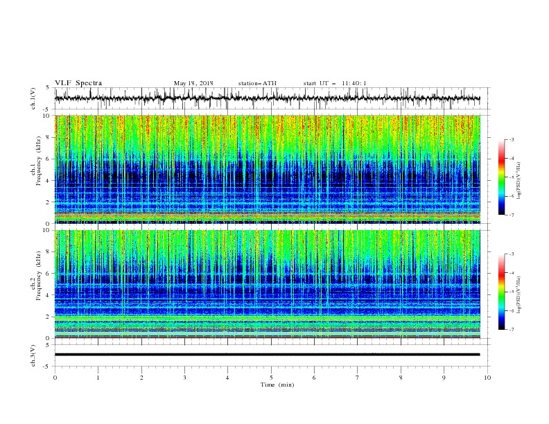The width and height of the screenshot is (549, 424).
Task: Click the ch.2 colorbar 'log(PSD)(V²/Hz)' label
Action: tap(519, 295)
